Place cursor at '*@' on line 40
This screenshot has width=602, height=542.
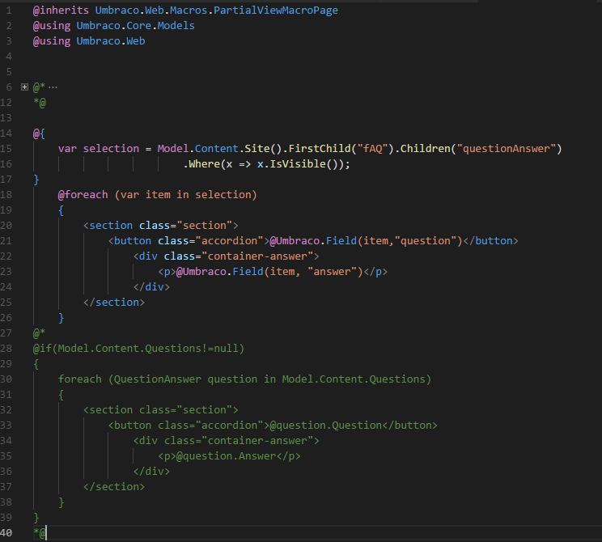(x=40, y=533)
